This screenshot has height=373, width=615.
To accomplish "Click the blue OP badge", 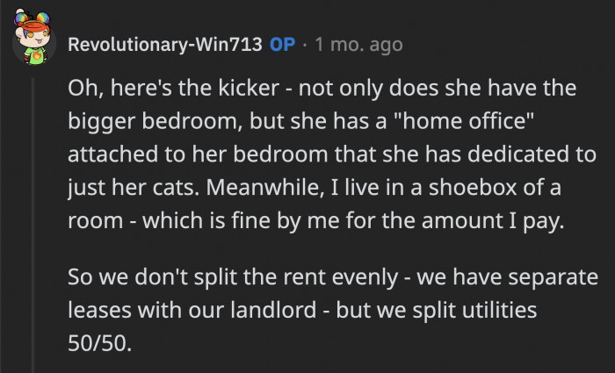I will click(283, 45).
